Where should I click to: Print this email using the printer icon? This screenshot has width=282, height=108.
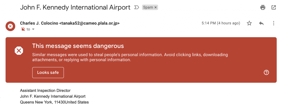click(x=263, y=7)
